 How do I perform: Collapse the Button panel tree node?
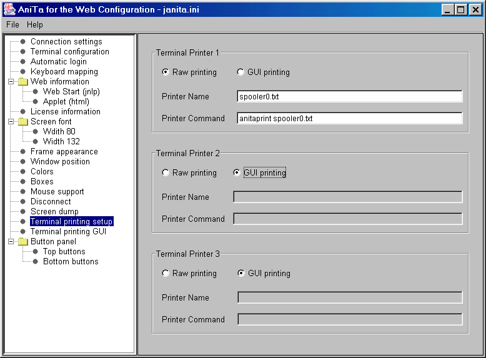click(11, 242)
